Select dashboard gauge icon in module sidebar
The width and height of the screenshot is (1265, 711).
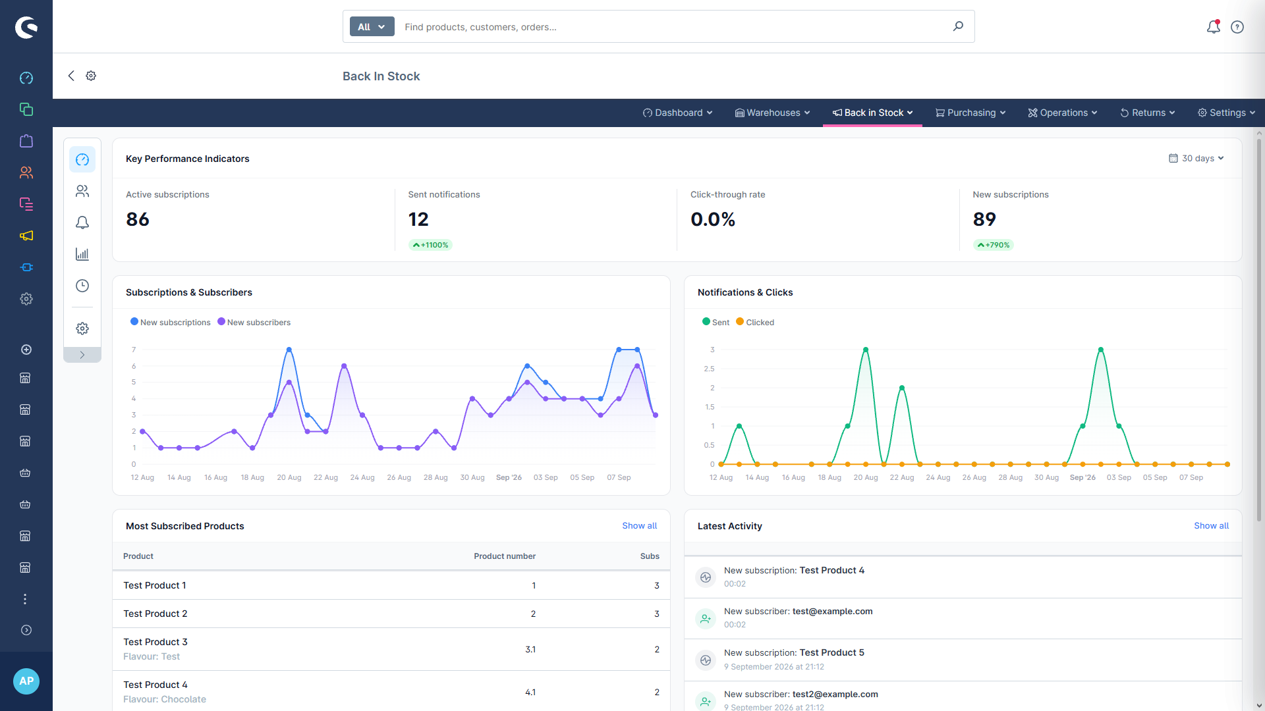tap(82, 159)
